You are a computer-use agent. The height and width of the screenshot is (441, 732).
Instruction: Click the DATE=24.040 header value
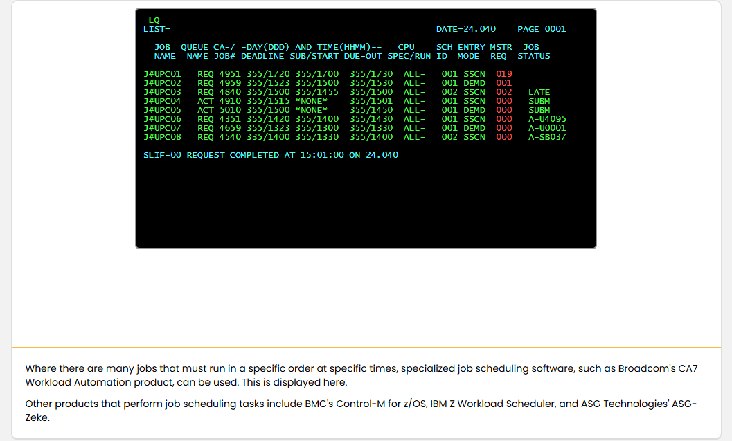[x=466, y=29]
